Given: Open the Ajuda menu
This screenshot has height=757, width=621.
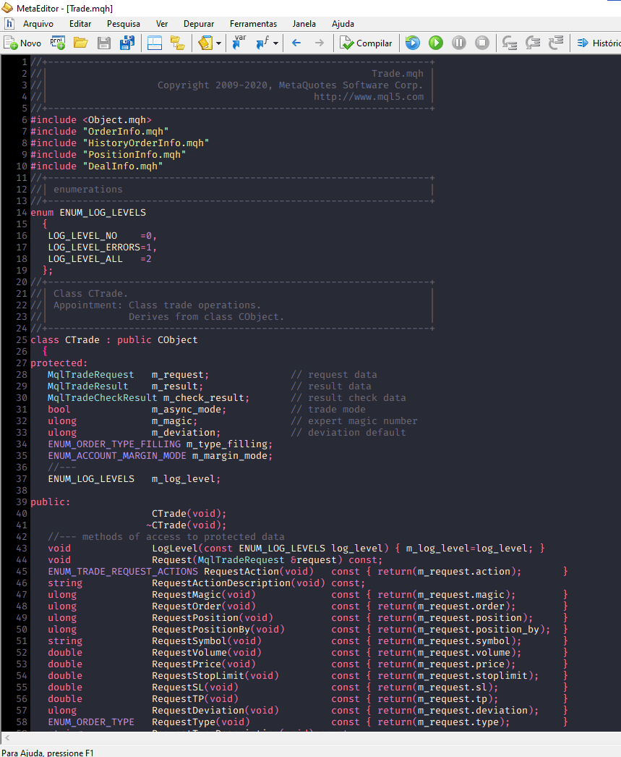Looking at the screenshot, I should 343,24.
